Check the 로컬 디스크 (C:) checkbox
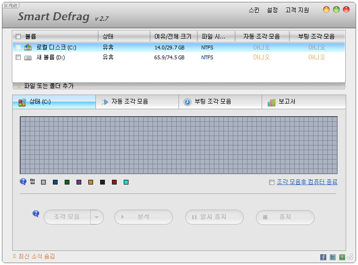358x265 pixels. click(18, 48)
